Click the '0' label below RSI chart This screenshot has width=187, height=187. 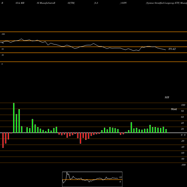point(2,64)
